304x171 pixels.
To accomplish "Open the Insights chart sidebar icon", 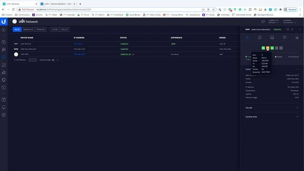I will (4, 72).
